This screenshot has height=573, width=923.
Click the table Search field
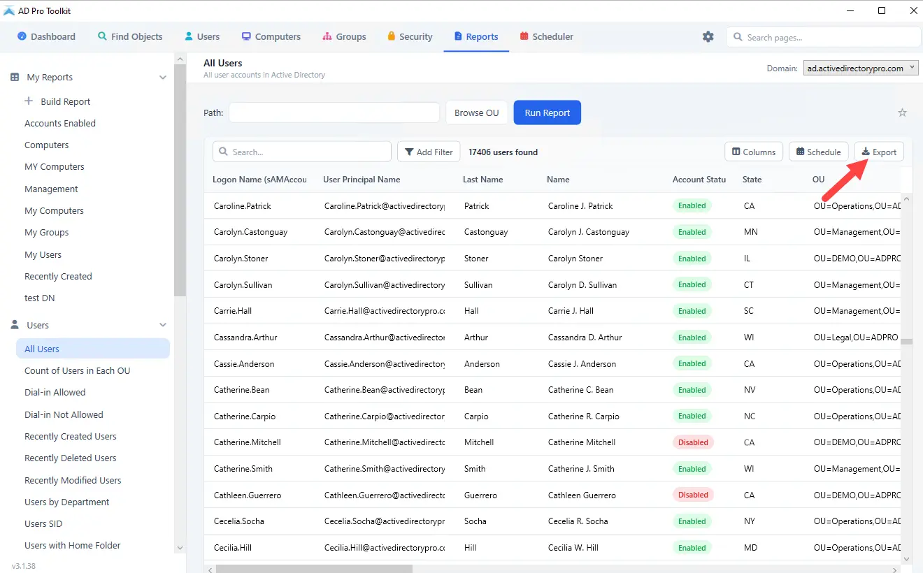pyautogui.click(x=302, y=152)
